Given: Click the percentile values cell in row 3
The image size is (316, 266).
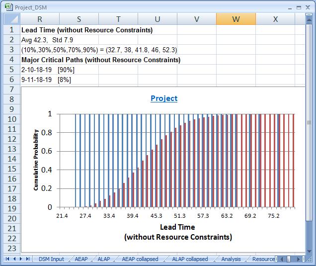Looking at the screenshot, I should [x=99, y=50].
